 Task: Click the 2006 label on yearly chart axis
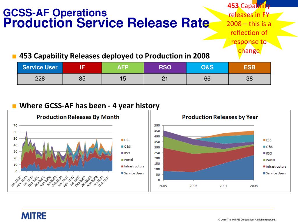pos(193,186)
